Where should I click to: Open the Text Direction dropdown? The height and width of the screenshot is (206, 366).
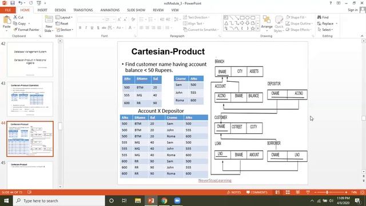[x=196, y=17]
